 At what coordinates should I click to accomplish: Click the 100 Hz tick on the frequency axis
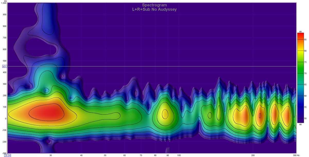click(x=179, y=155)
